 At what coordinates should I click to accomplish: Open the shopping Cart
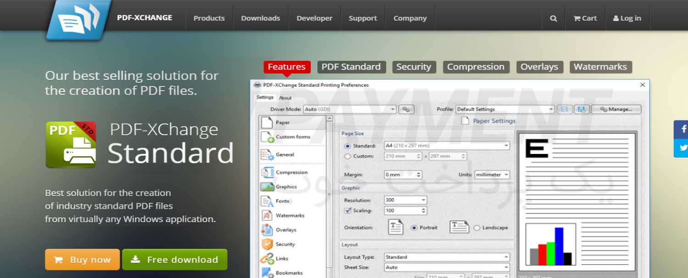click(585, 18)
